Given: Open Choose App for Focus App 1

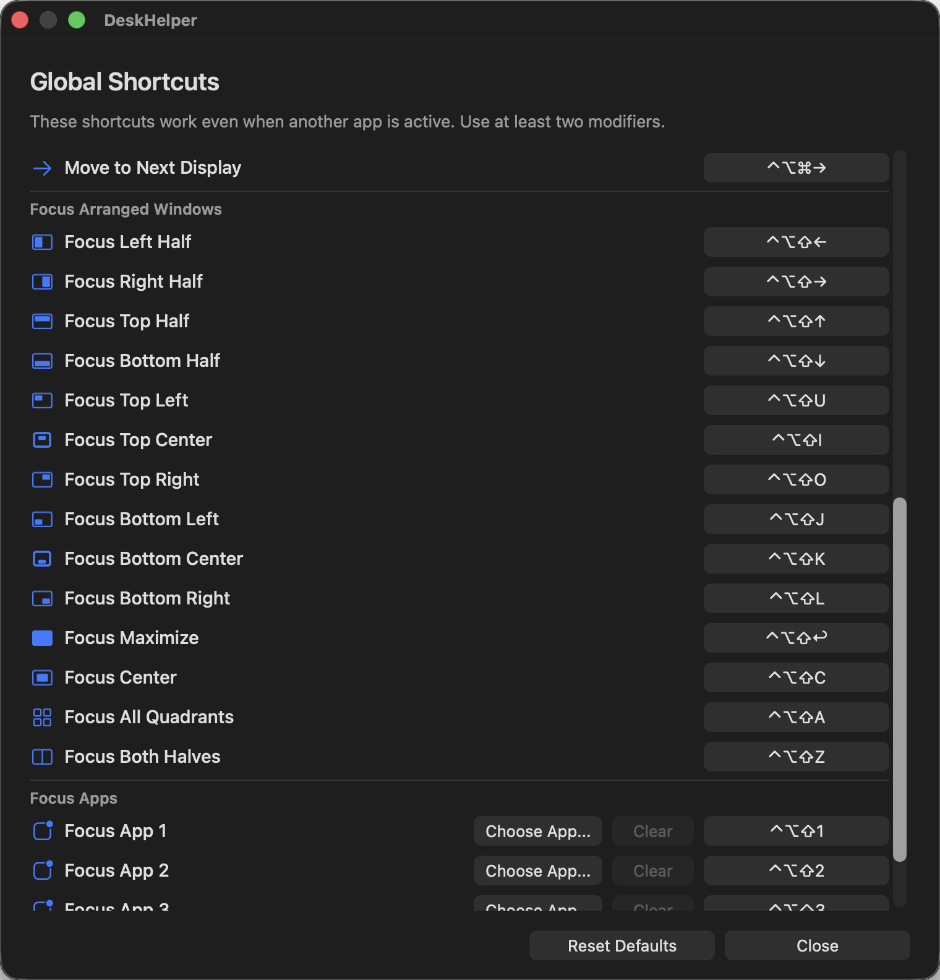Looking at the screenshot, I should pyautogui.click(x=538, y=831).
